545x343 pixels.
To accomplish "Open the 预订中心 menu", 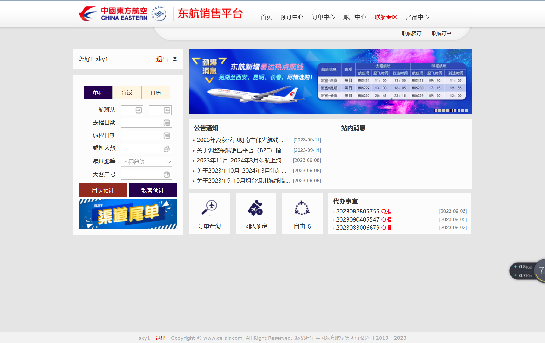I will tap(292, 17).
